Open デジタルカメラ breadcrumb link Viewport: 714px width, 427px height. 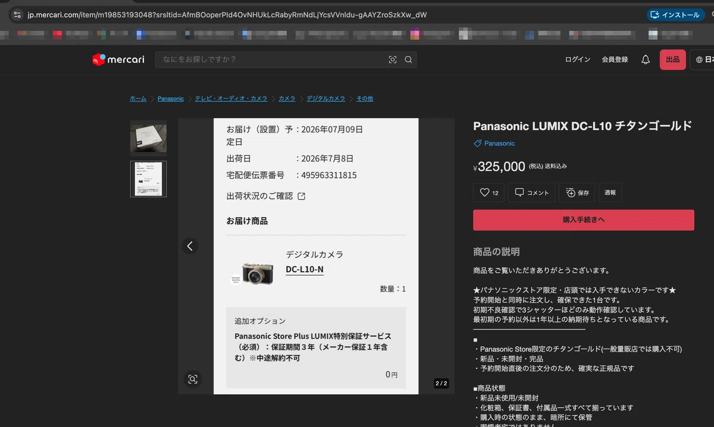pos(325,99)
